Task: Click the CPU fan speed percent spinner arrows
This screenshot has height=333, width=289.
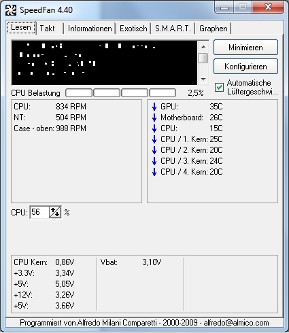Action: (55, 212)
